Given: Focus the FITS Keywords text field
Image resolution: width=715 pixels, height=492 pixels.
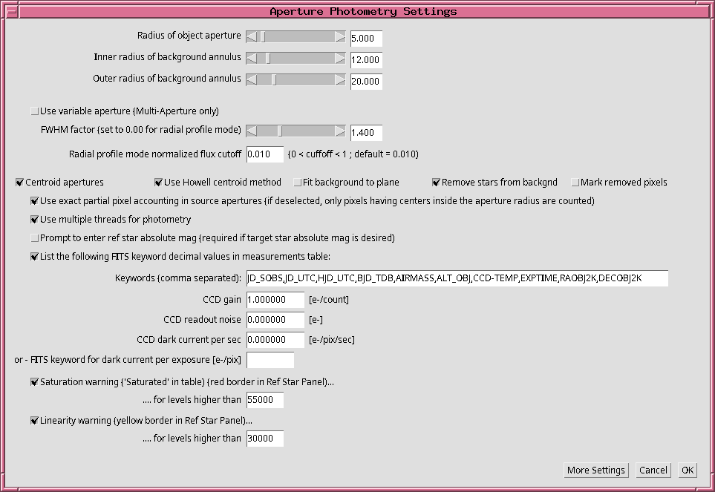Looking at the screenshot, I should pyautogui.click(x=457, y=278).
